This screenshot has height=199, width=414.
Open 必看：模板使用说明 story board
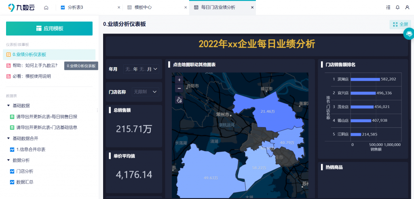[32, 76]
